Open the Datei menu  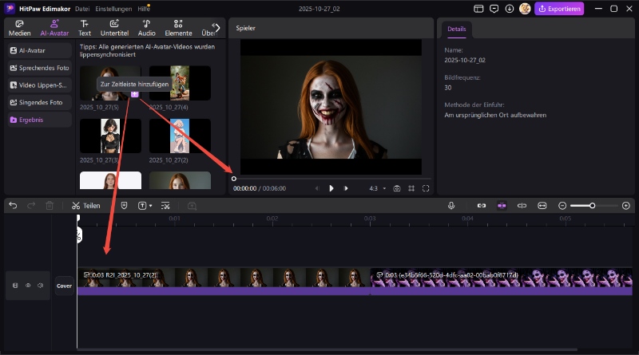point(82,9)
